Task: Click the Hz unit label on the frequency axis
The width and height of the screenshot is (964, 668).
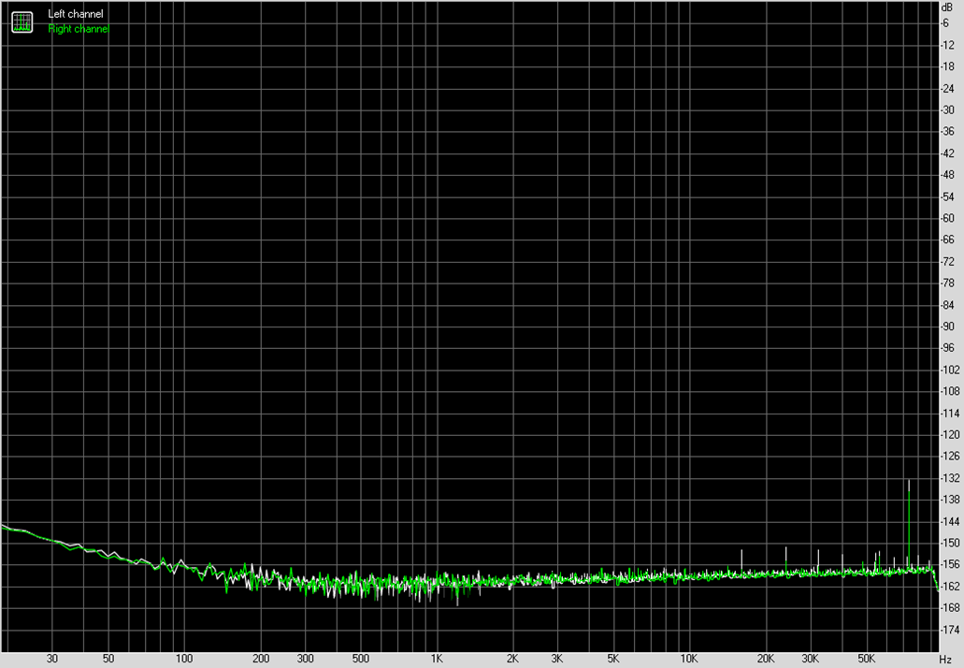Action: pyautogui.click(x=945, y=659)
